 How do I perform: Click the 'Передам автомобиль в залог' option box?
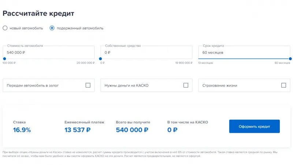pyautogui.click(x=49, y=85)
